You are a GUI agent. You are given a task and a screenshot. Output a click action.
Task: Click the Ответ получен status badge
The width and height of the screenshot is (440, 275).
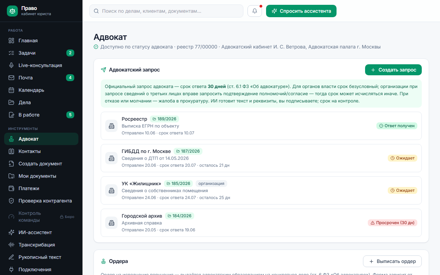click(x=397, y=126)
